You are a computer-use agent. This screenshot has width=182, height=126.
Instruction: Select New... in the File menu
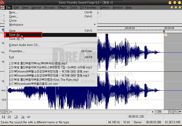point(51,12)
